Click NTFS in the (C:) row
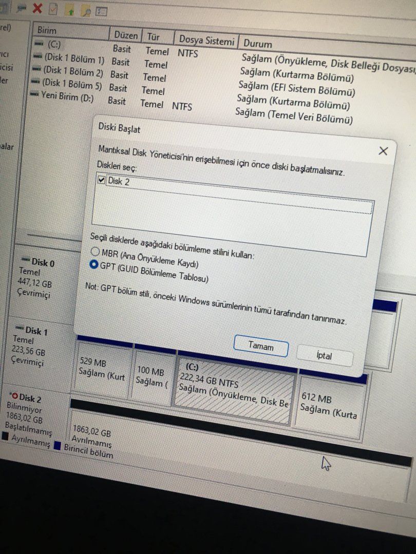 (188, 53)
